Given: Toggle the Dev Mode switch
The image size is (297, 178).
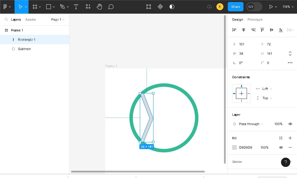Looking at the screenshot, I should point(254,7).
